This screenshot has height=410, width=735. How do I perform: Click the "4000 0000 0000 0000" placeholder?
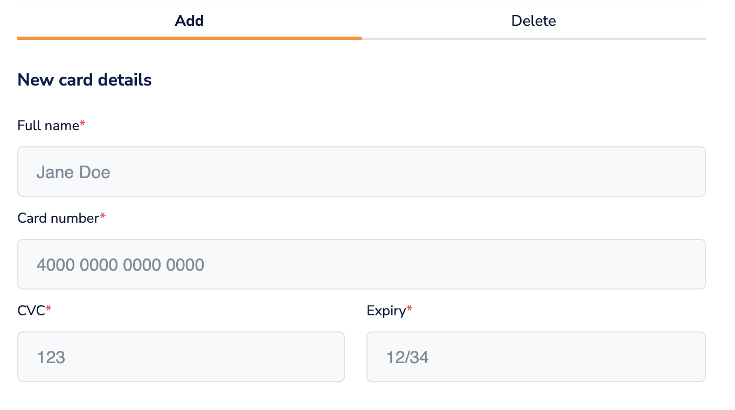click(x=120, y=265)
